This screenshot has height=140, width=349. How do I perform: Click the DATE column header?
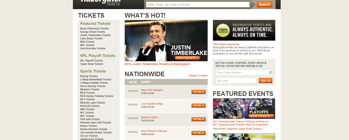[x=133, y=82]
